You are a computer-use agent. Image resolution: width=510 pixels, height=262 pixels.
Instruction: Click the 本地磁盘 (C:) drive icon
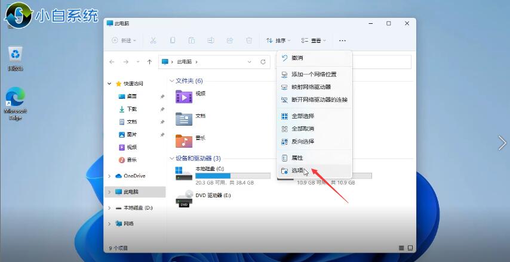(184, 173)
